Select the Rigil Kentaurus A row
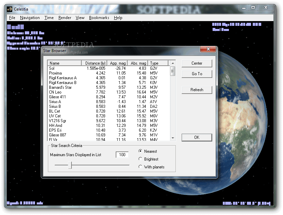This screenshot has height=215, width=283. point(108,78)
